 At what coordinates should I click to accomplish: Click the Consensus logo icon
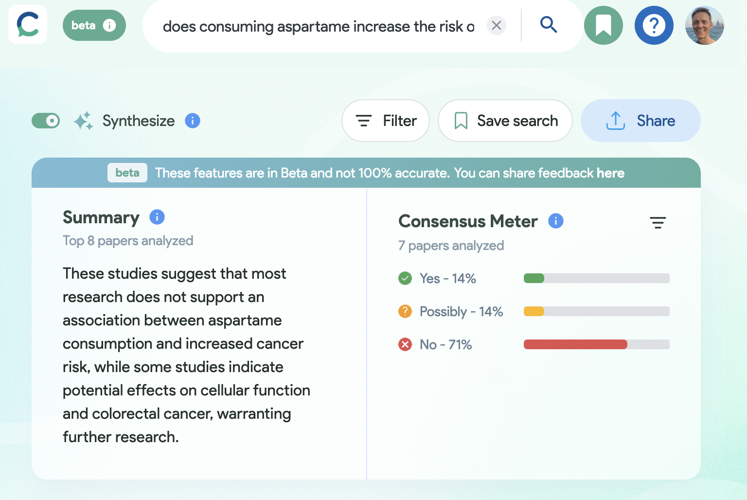28,25
